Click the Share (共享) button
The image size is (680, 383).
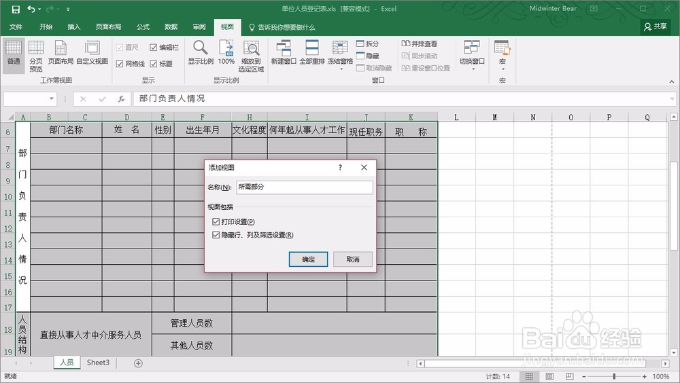(656, 27)
